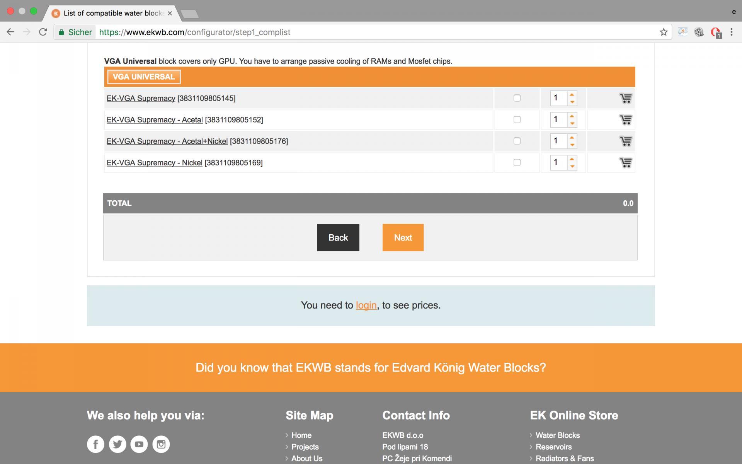Click red extension icon with badge
Viewport: 742px width, 464px height.
point(716,32)
